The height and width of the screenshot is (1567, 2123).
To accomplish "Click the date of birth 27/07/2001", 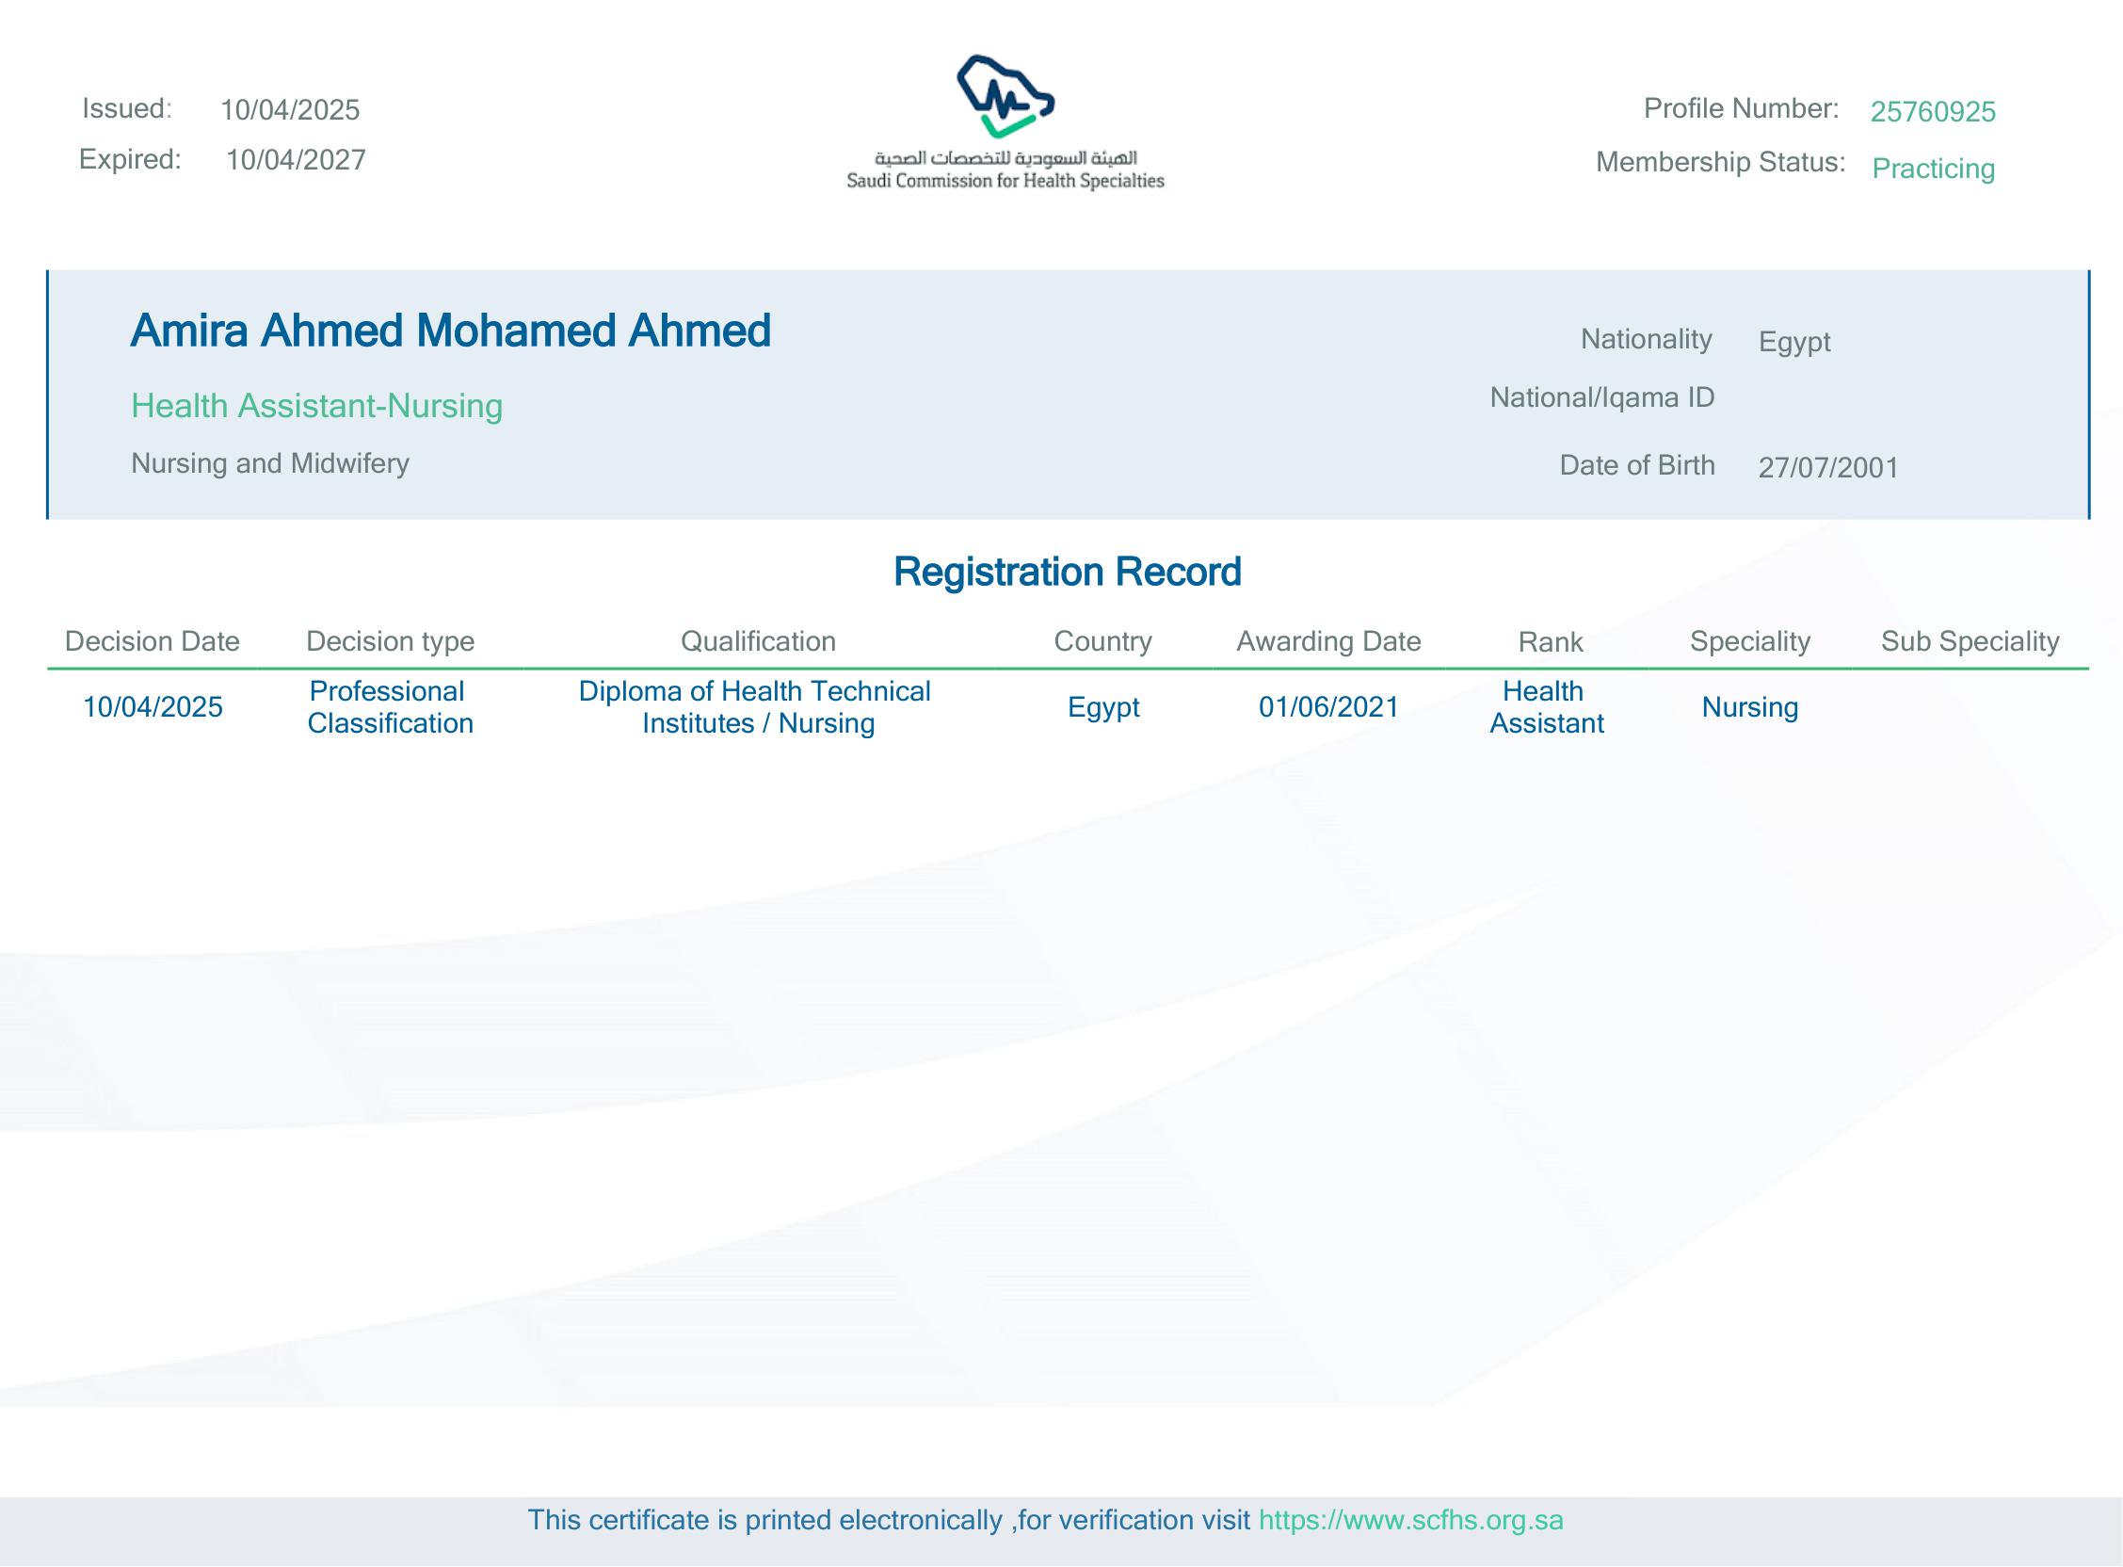I will pos(1827,468).
